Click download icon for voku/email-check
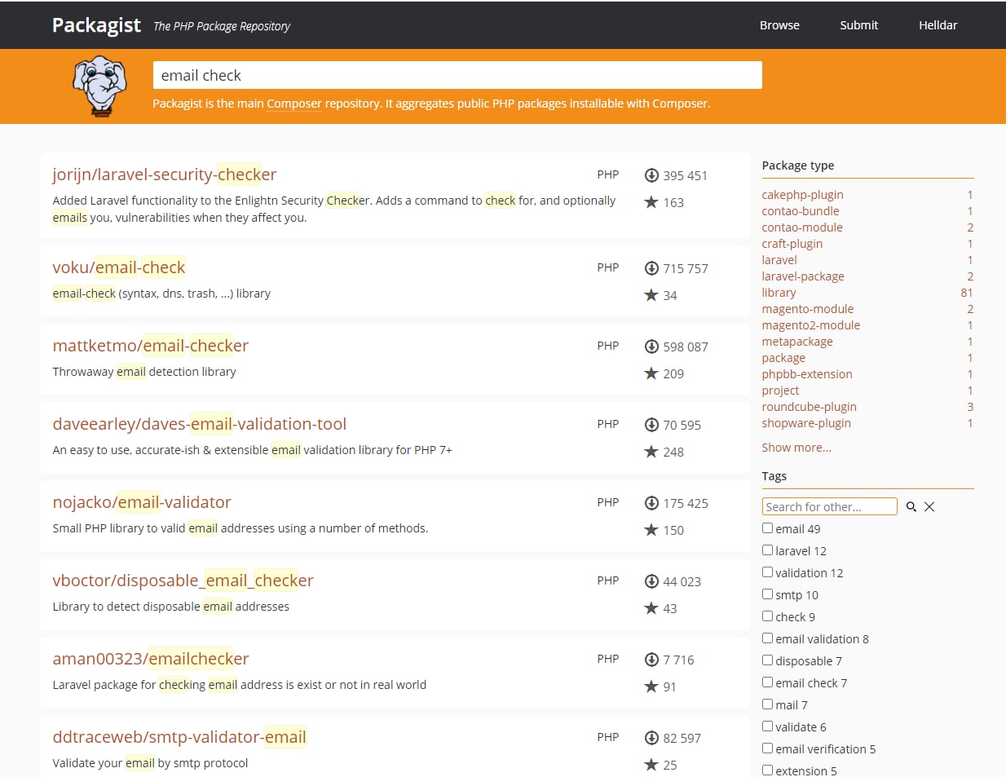Viewport: 1006px width, 777px height. pos(651,268)
